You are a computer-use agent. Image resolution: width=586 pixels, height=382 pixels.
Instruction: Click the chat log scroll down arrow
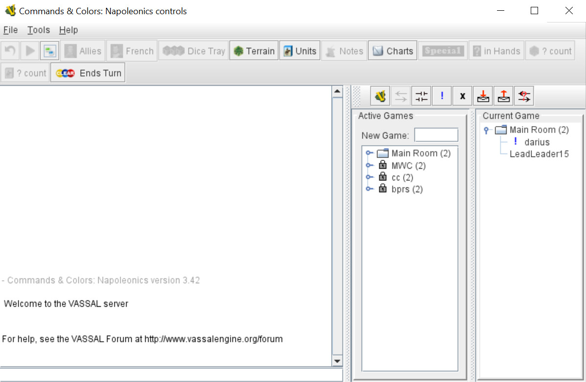click(x=337, y=361)
